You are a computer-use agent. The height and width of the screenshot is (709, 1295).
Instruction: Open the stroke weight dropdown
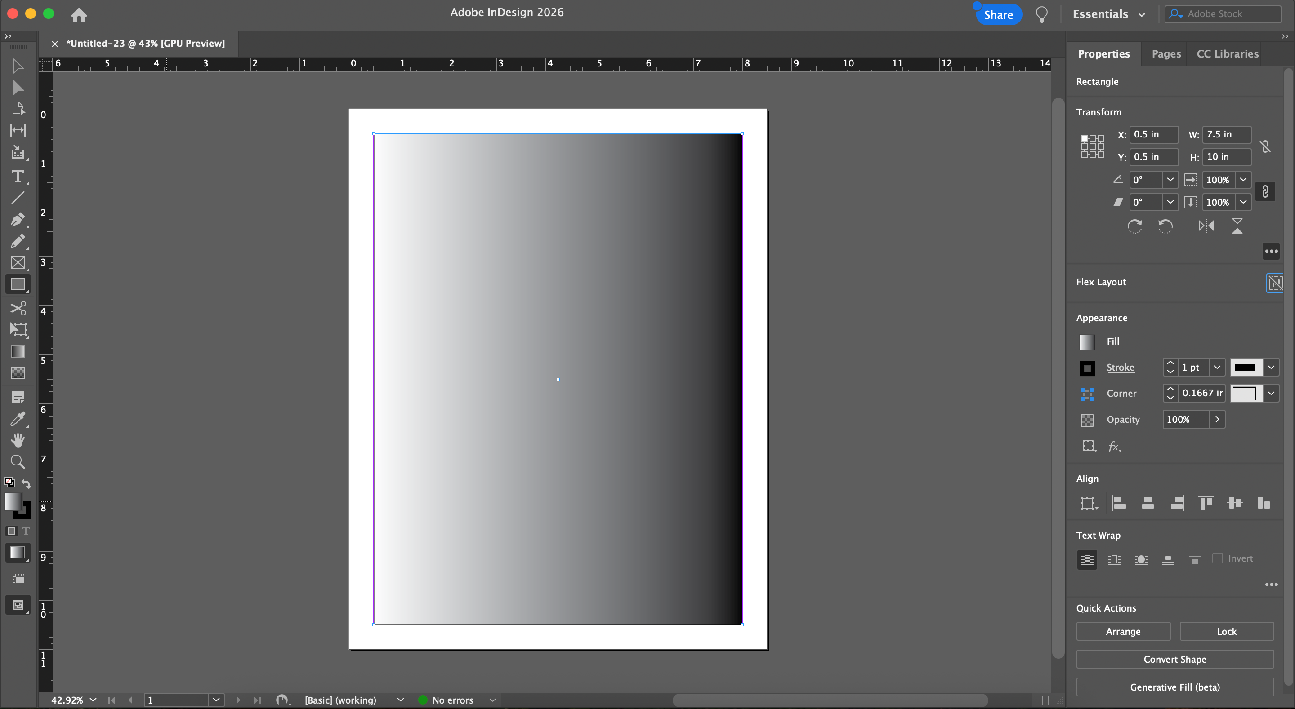click(x=1217, y=368)
